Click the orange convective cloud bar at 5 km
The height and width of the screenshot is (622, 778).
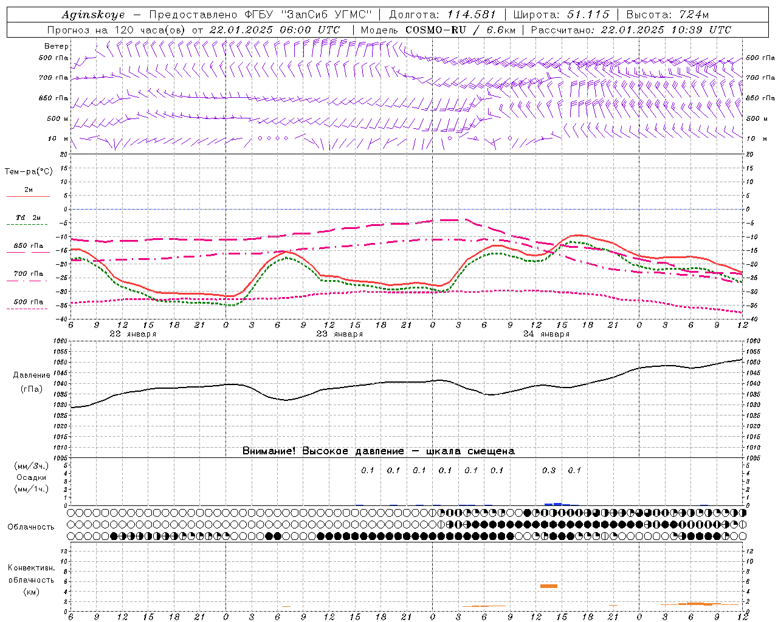coord(549,586)
